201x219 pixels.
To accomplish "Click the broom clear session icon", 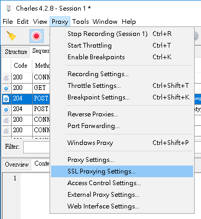I will coord(11,36).
